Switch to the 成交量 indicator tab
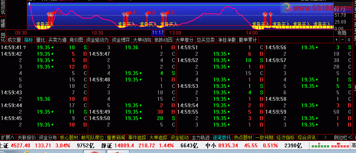Viewport: 356px width, 153px height. click(x=14, y=39)
